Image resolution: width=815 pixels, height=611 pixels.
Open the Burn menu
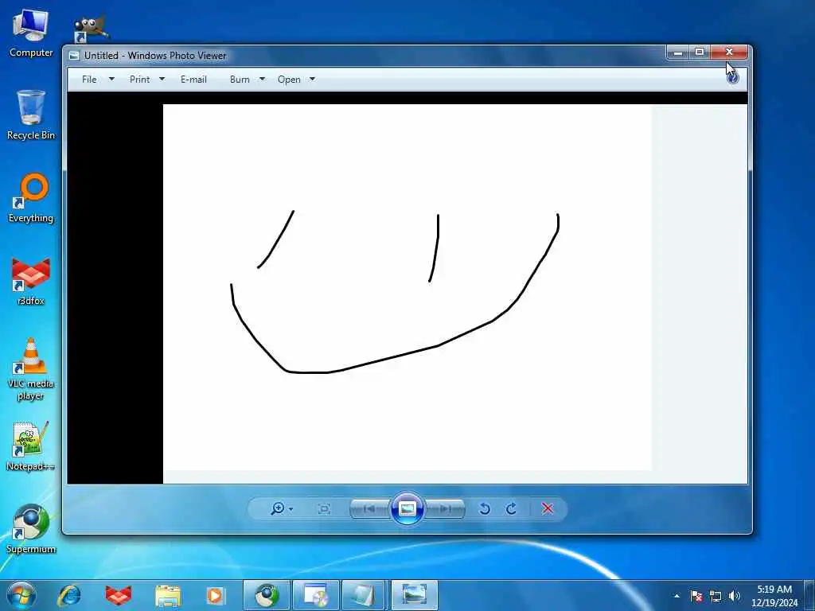[240, 80]
